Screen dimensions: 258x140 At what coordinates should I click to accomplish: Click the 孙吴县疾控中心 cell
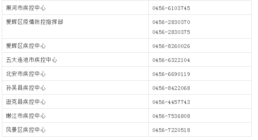point(75,88)
